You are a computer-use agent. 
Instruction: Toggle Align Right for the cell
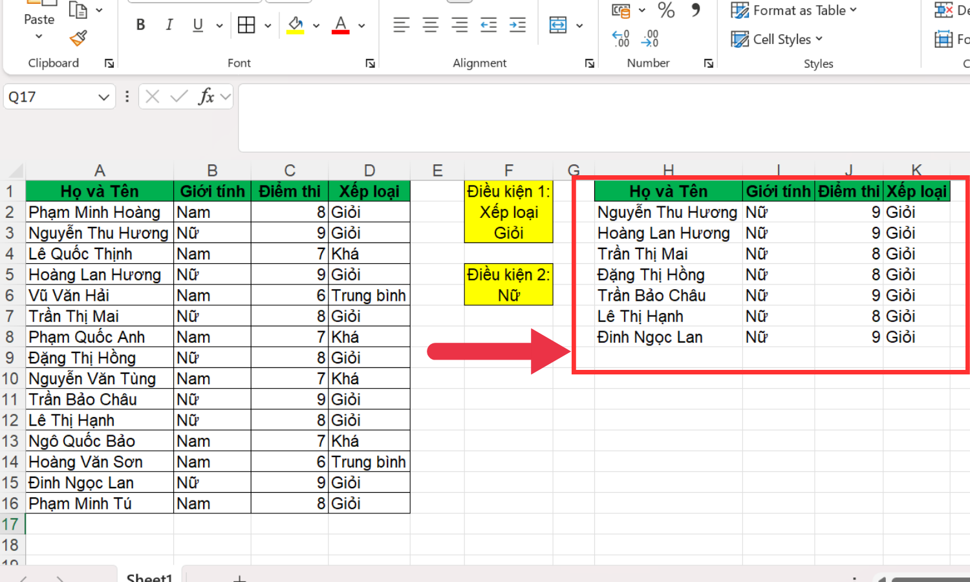pyautogui.click(x=460, y=25)
